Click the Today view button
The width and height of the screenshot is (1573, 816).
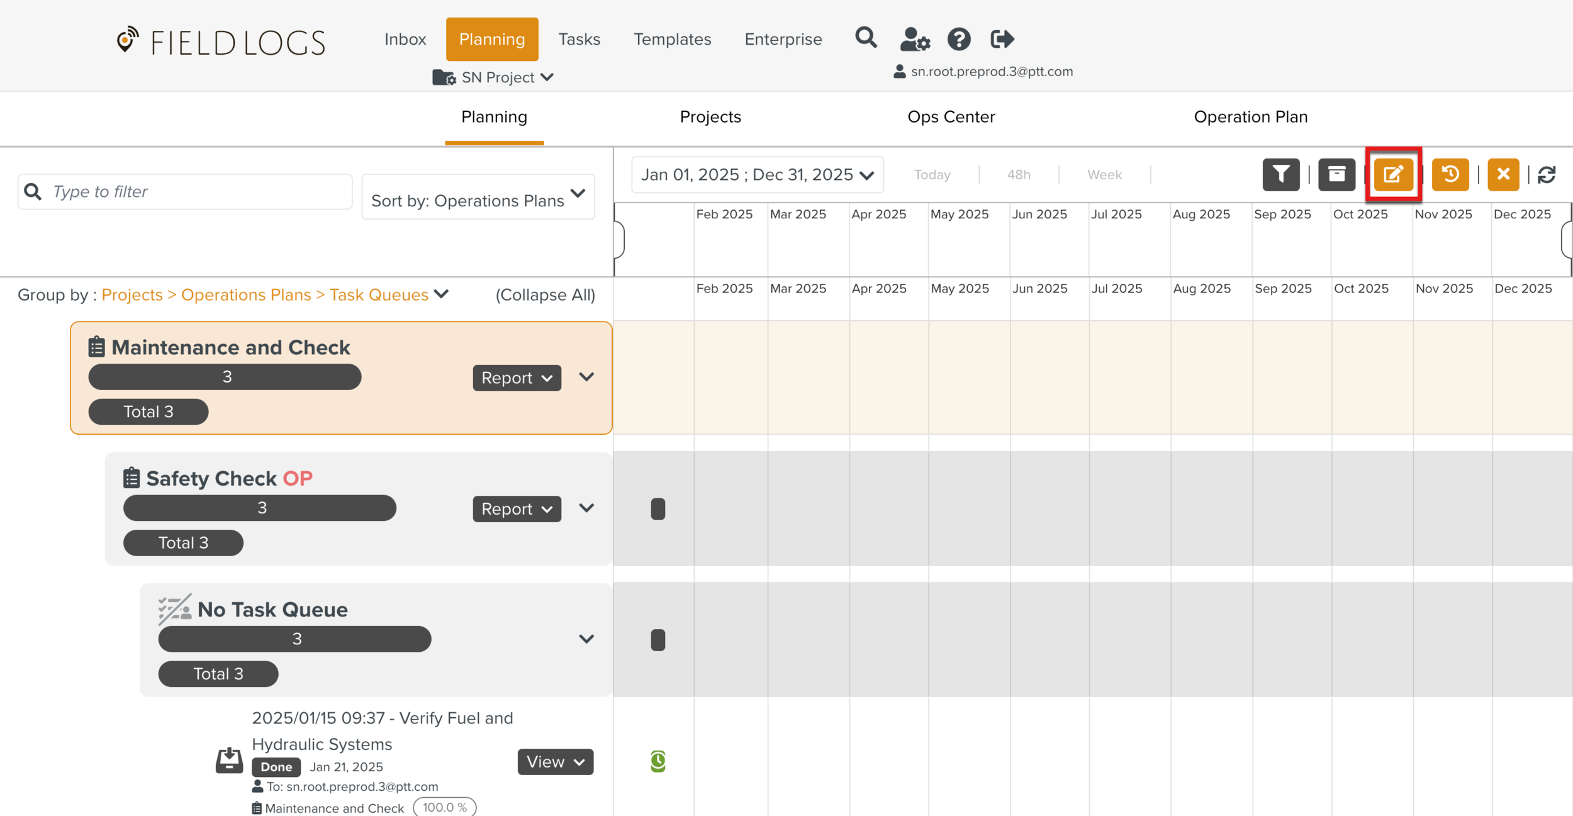932,175
